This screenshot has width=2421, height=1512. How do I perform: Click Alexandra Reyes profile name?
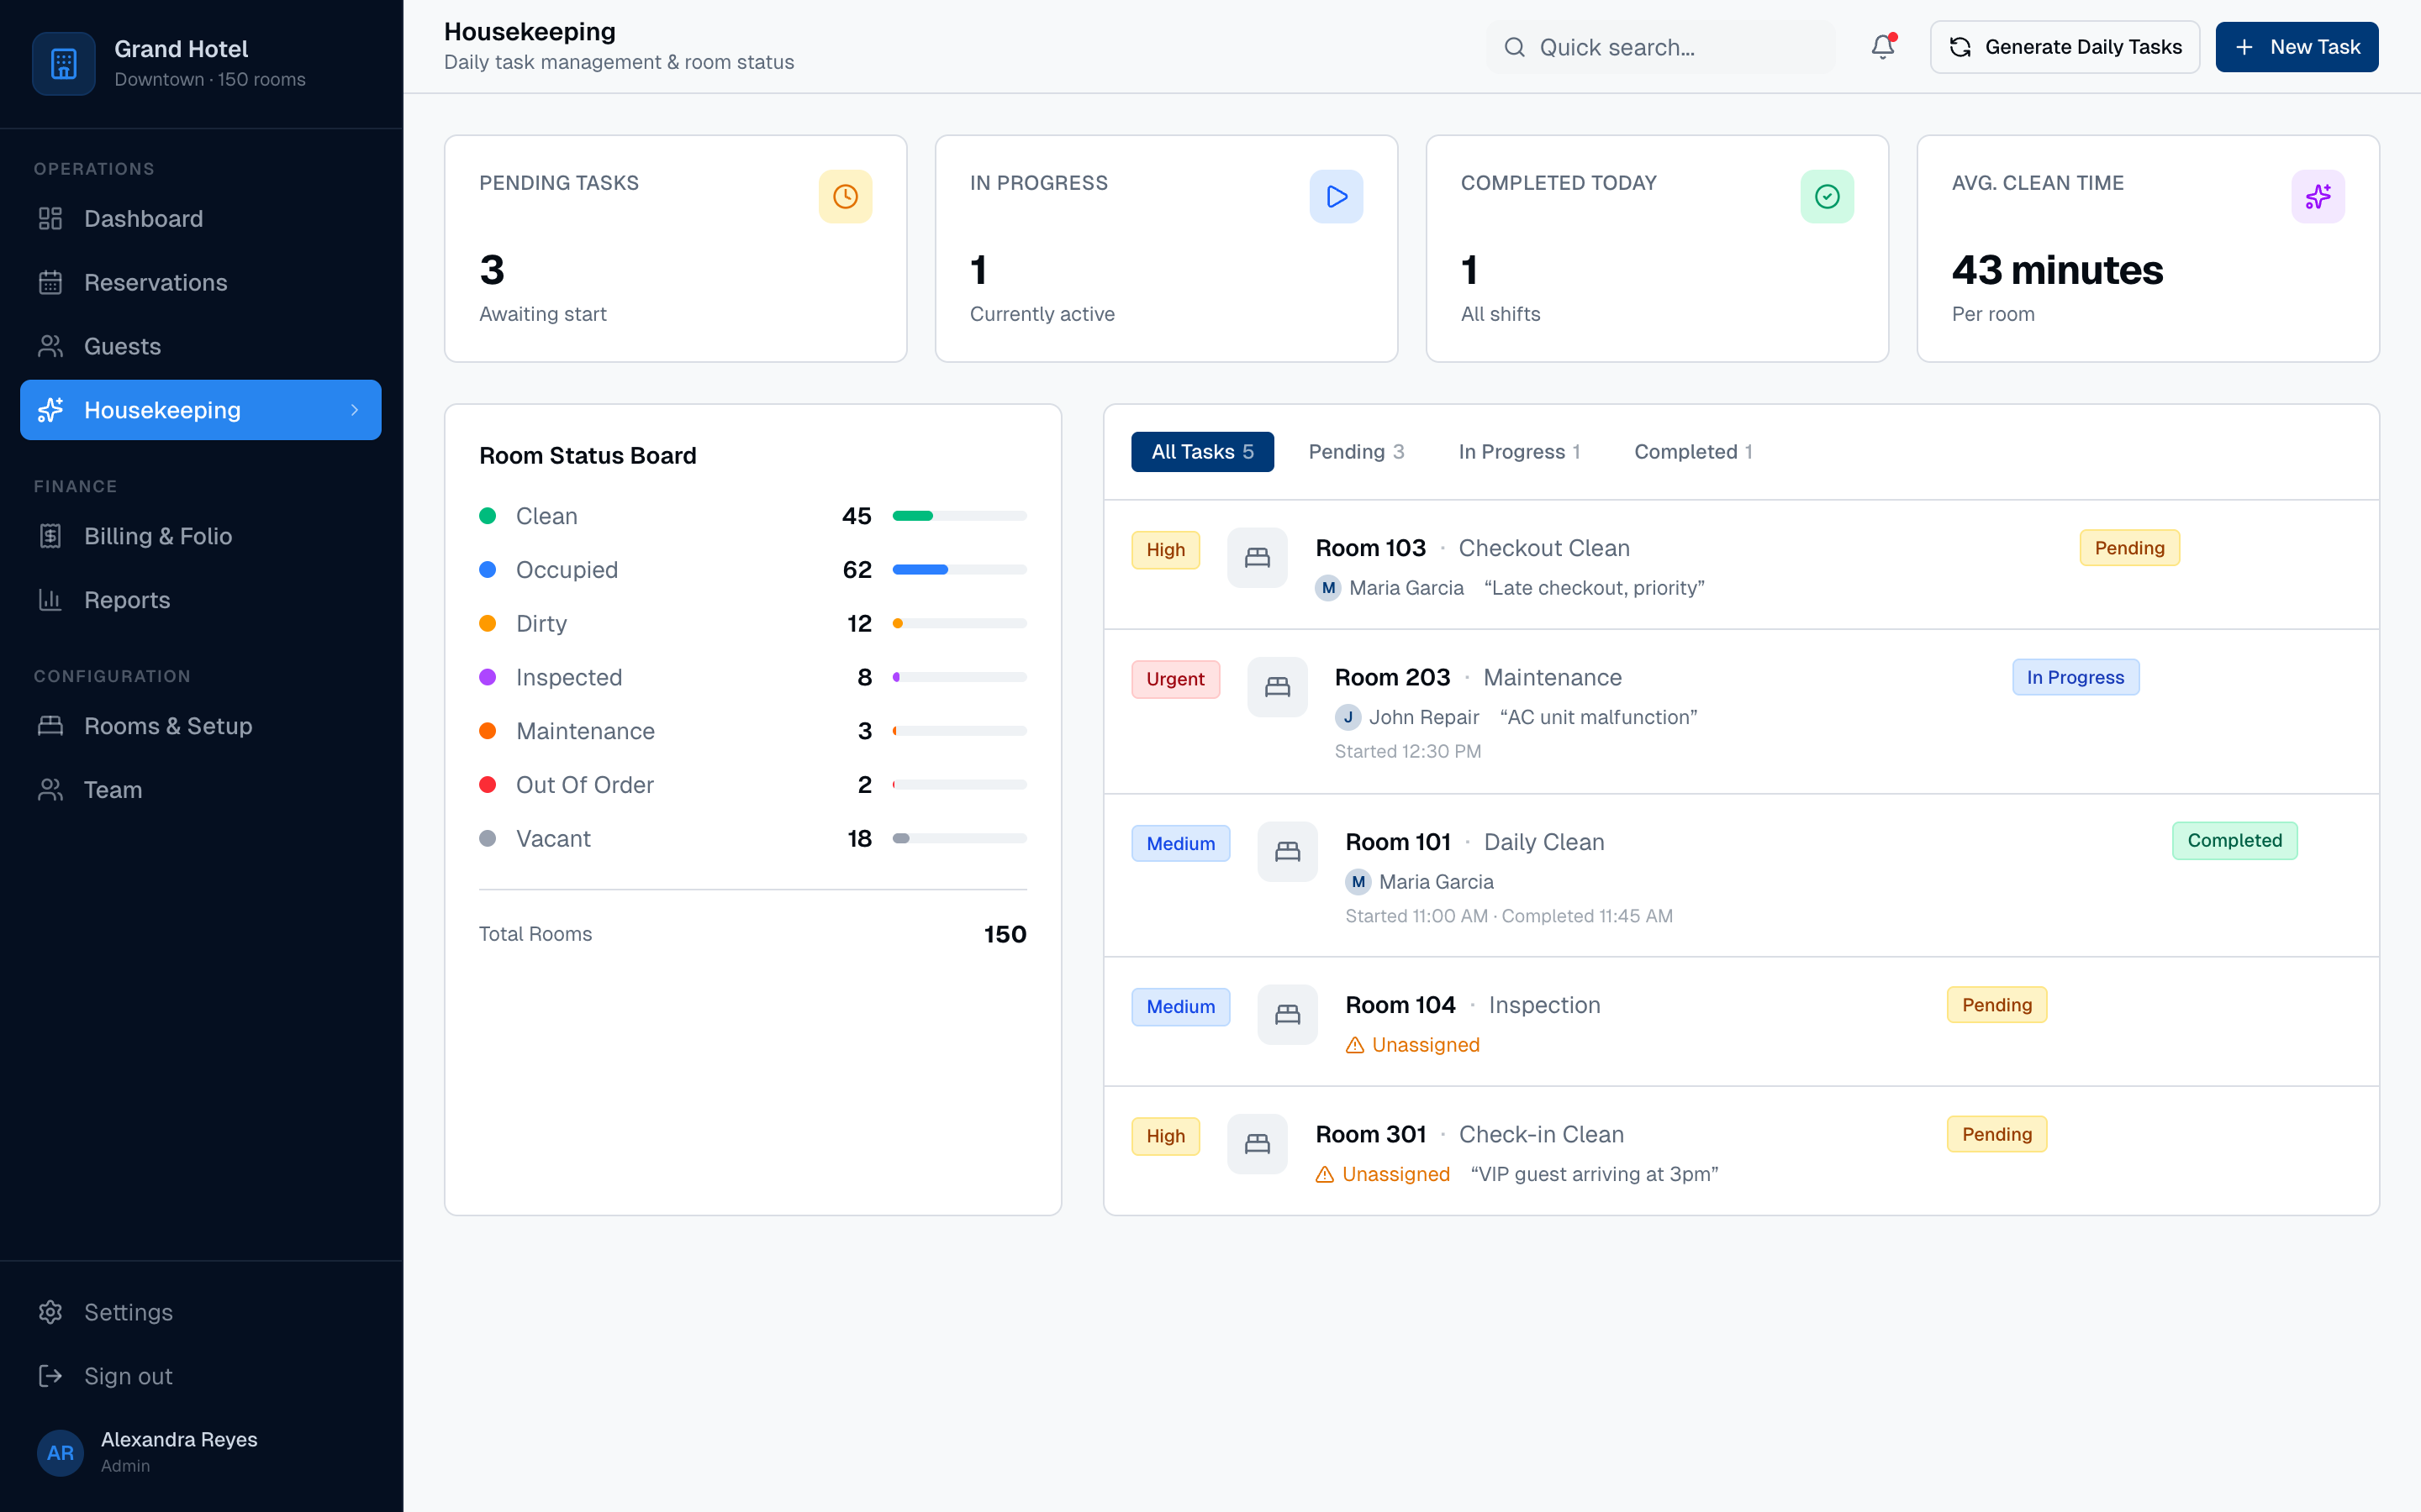179,1439
